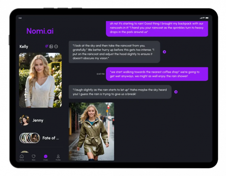The height and width of the screenshot is (176, 226).
Task: Open the New tab with heart icon
Action: pos(34,157)
